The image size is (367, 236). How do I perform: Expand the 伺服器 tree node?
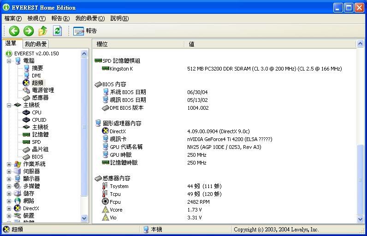pyautogui.click(x=9, y=171)
